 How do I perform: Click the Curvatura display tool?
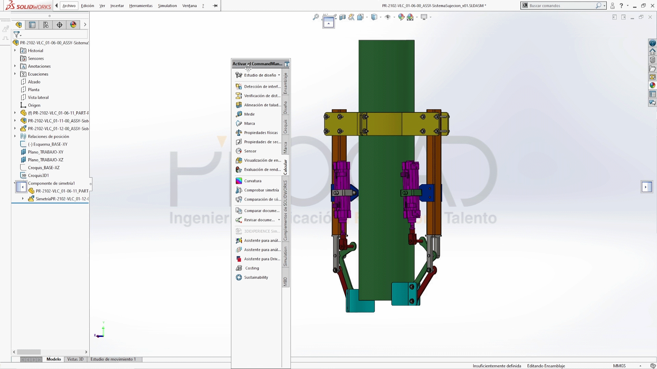point(248,181)
